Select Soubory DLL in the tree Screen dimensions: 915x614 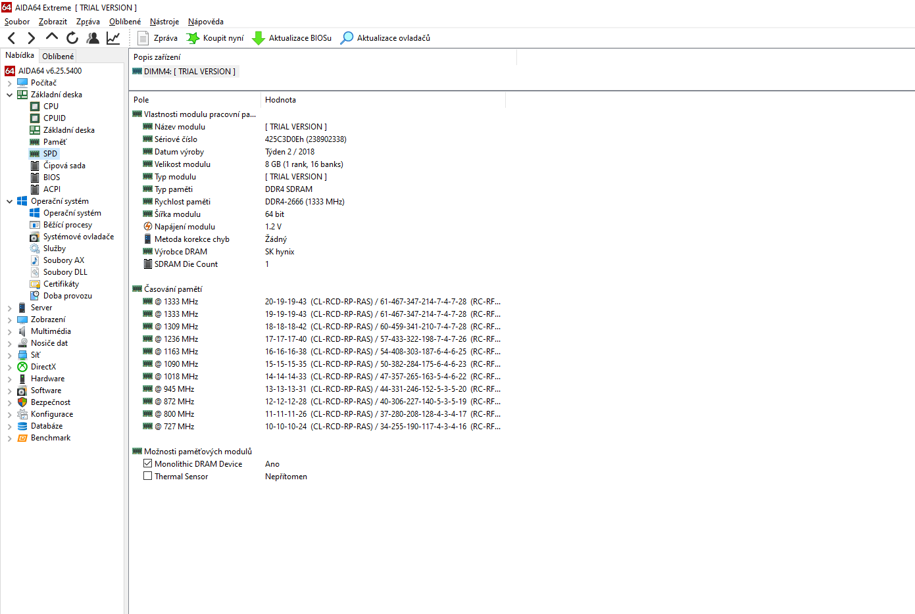pos(65,272)
